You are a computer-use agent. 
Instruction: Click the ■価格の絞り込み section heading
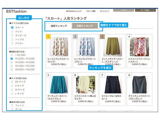pos(17,52)
